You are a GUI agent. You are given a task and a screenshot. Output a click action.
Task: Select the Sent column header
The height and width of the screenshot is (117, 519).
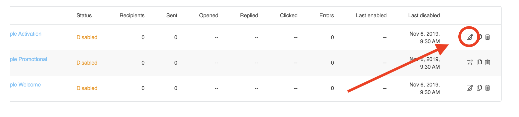click(172, 16)
